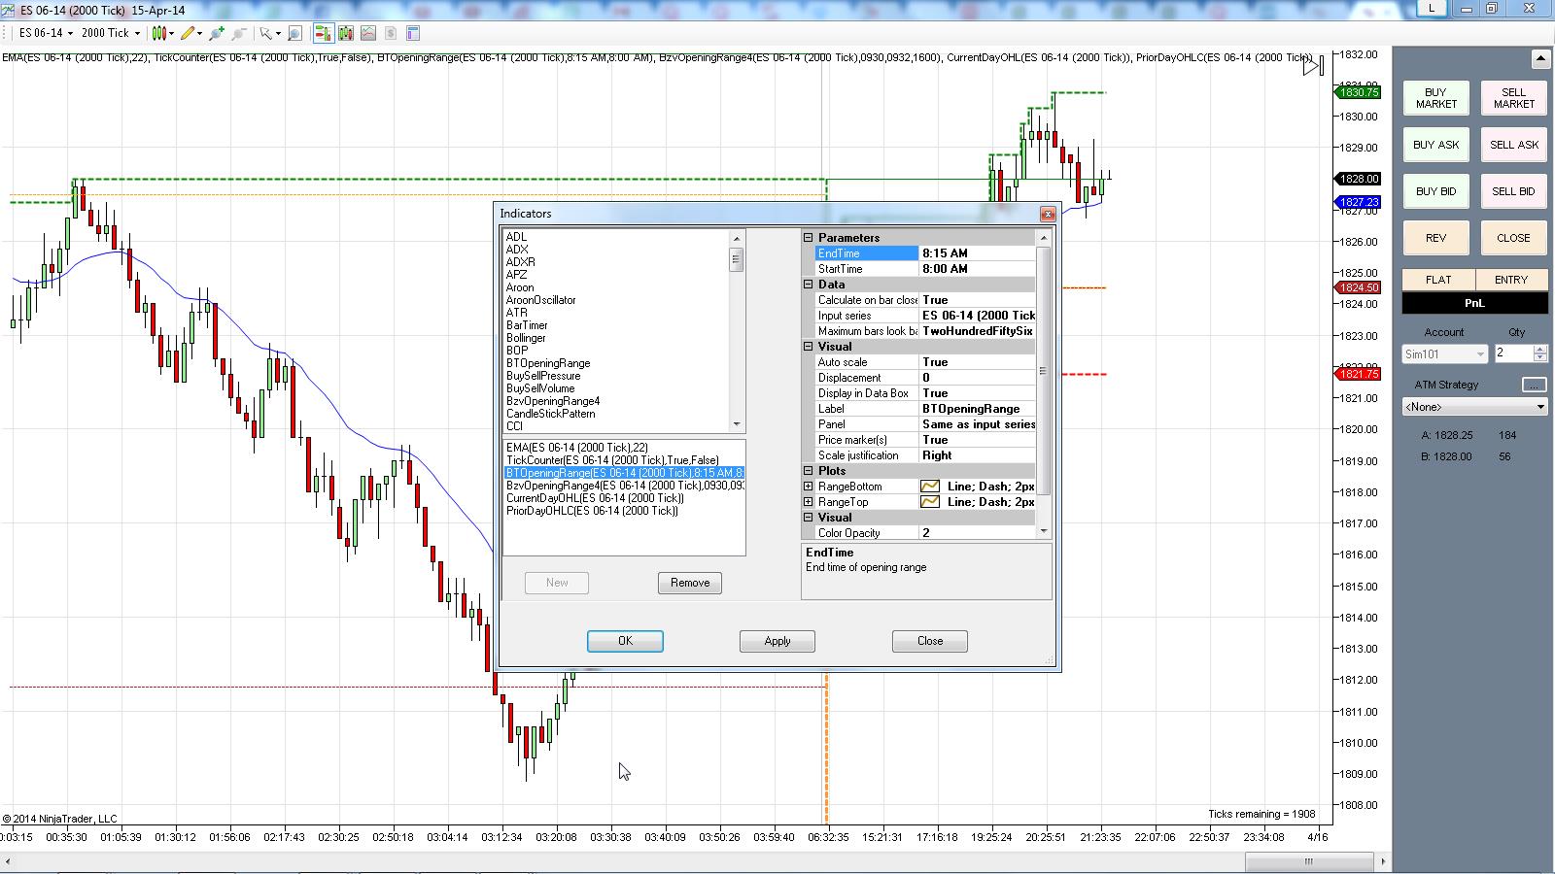Open the zoom frame magnifier tool
Viewport: 1555px width, 874px height.
coord(294,33)
